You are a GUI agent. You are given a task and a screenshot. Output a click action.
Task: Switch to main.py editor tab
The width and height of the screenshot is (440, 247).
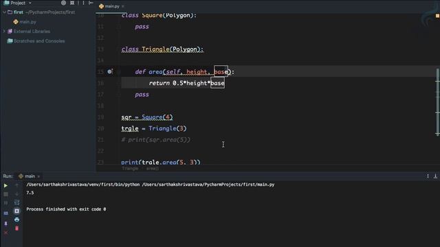coord(112,6)
